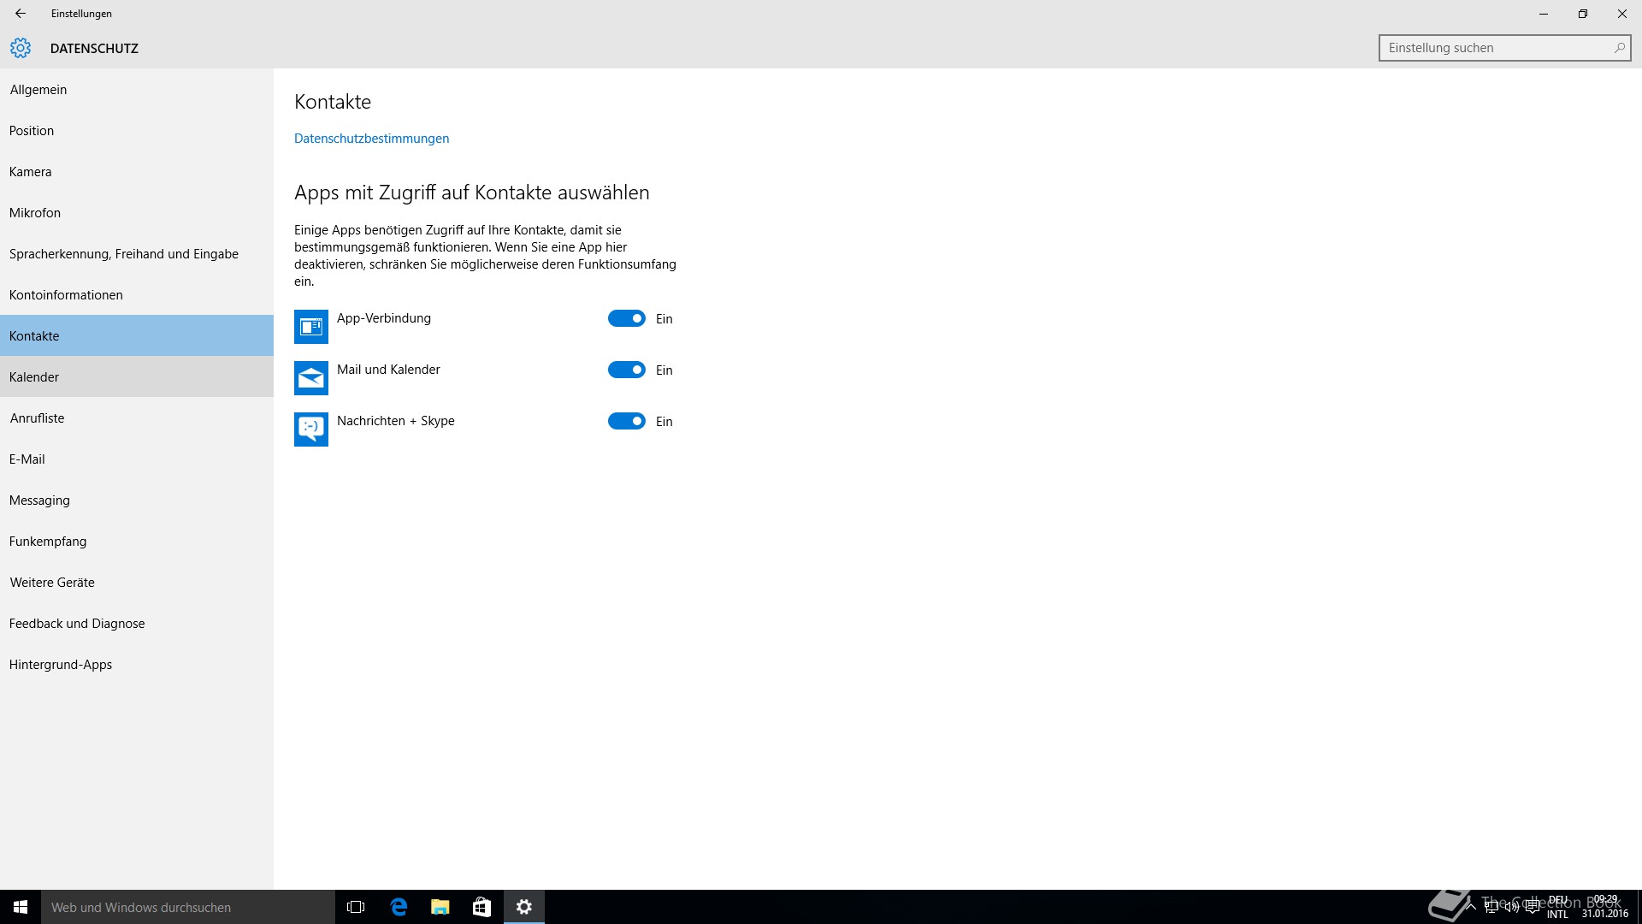Viewport: 1642px width, 924px height.
Task: Click the back arrow in Einstellungen
Action: [x=21, y=14]
